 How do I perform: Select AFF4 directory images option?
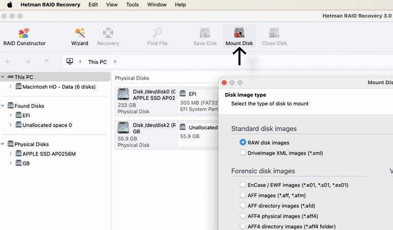click(243, 226)
